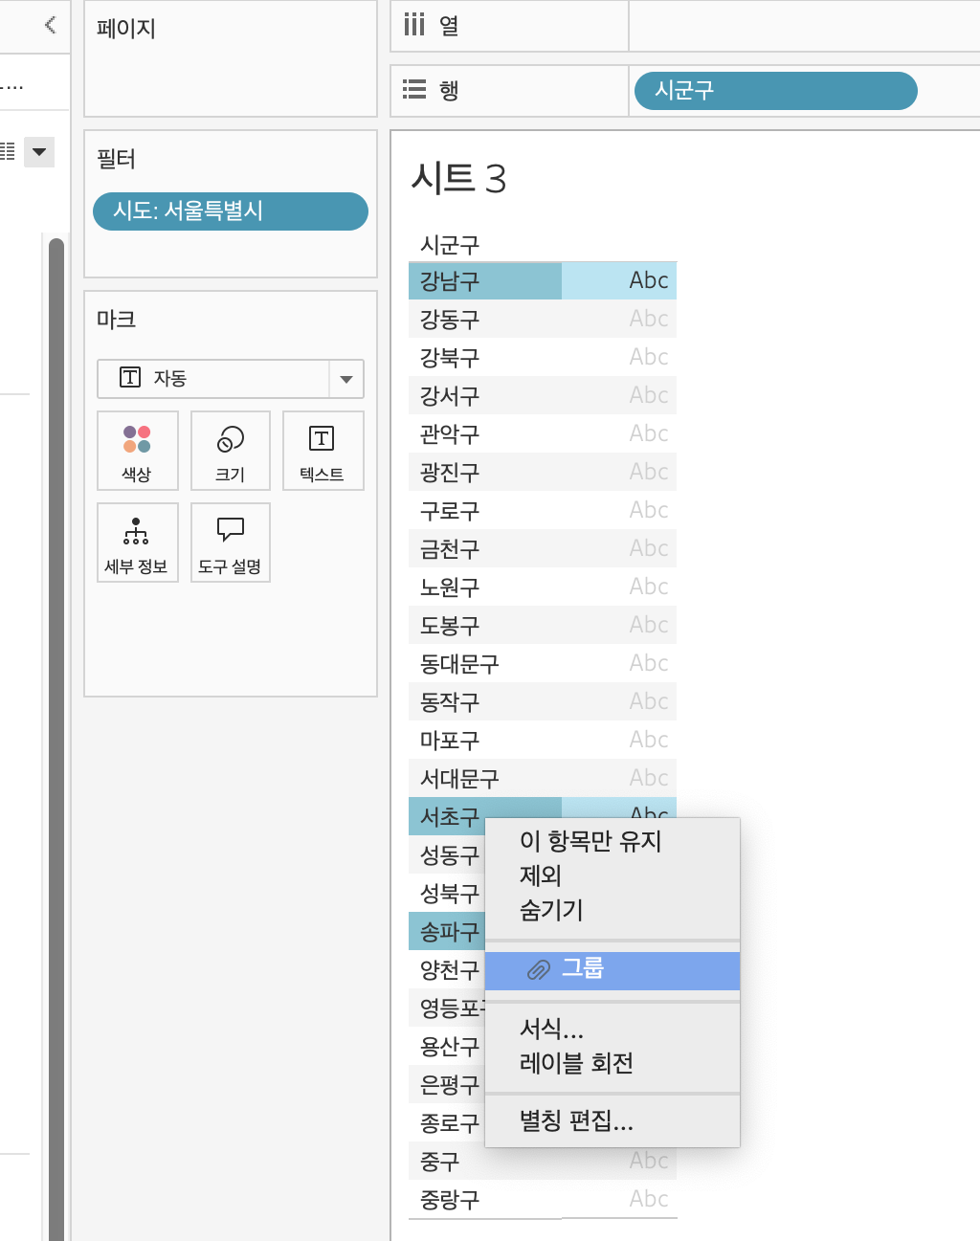The height and width of the screenshot is (1241, 980).
Task: Choose 숨기기 from the context menu
Action: [551, 910]
